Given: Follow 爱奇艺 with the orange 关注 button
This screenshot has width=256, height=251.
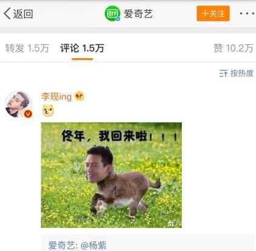Looking at the screenshot, I should [x=213, y=13].
